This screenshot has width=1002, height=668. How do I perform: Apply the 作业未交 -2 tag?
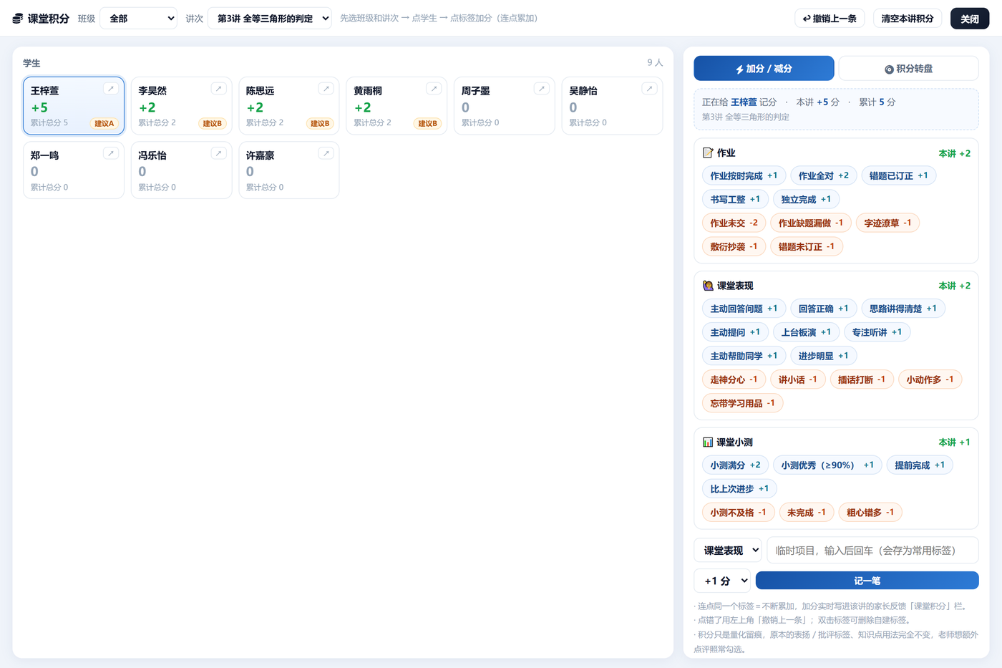[734, 223]
